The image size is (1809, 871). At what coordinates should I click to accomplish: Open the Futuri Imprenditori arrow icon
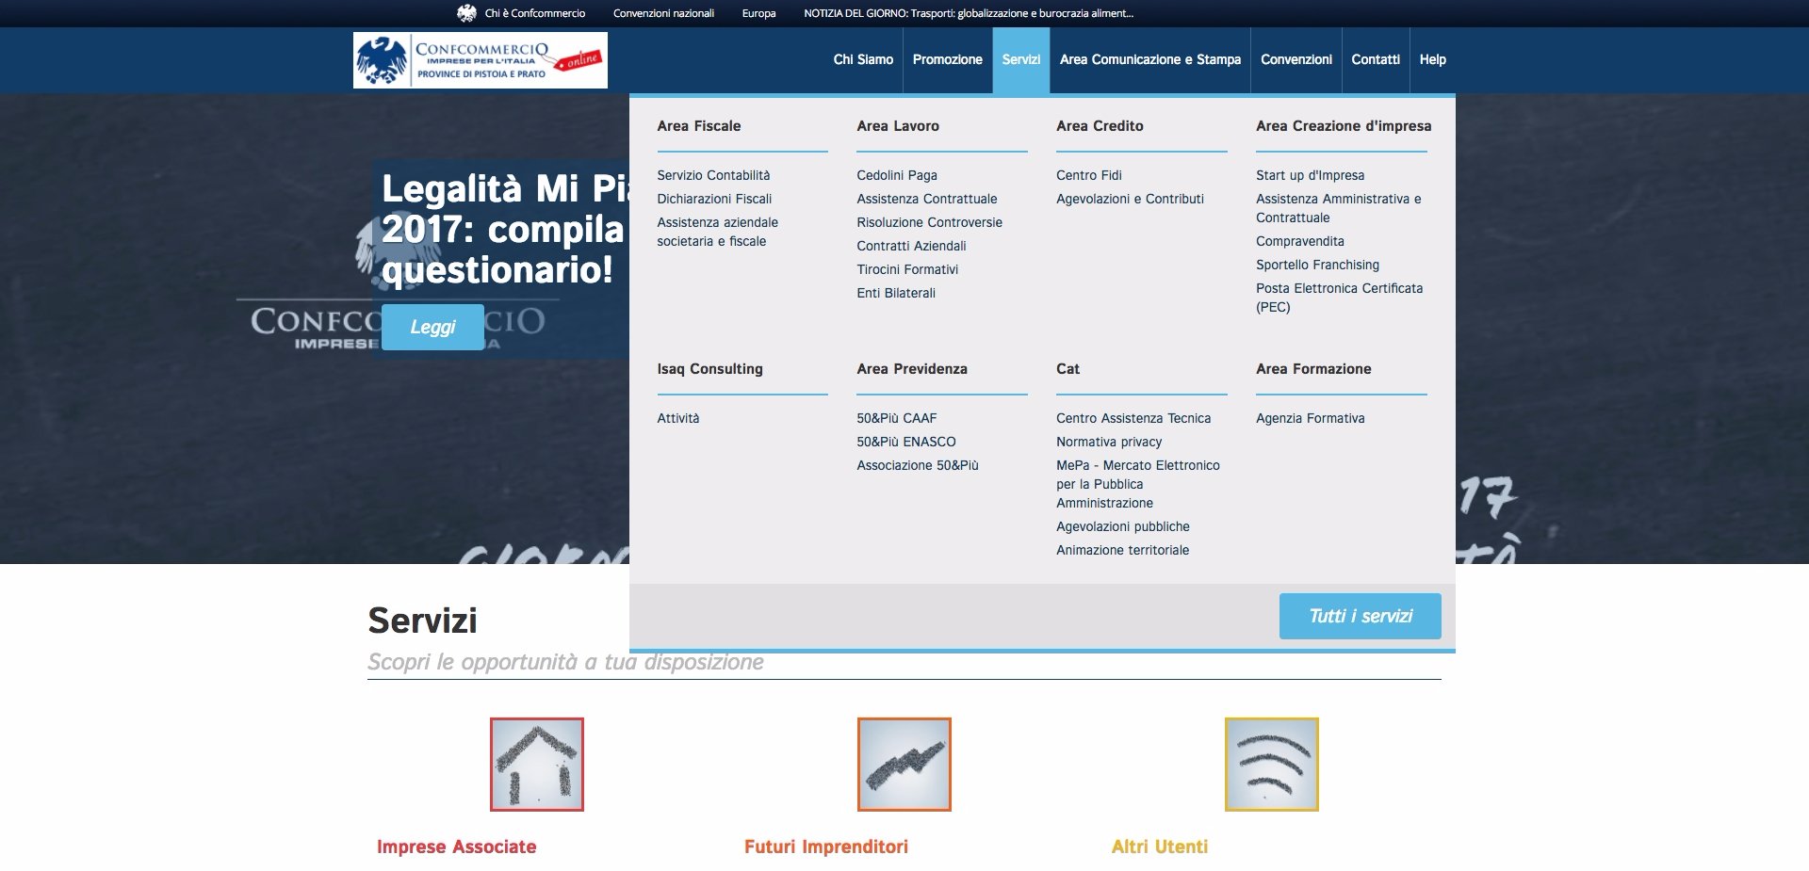pyautogui.click(x=904, y=765)
